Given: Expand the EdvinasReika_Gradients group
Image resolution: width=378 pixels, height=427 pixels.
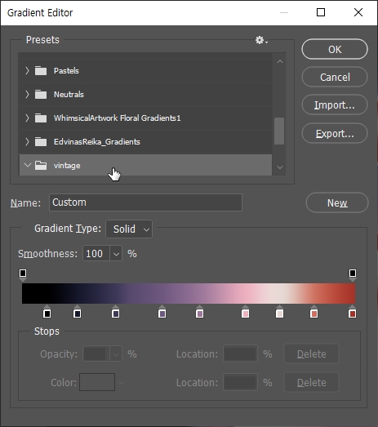Looking at the screenshot, I should point(27,142).
